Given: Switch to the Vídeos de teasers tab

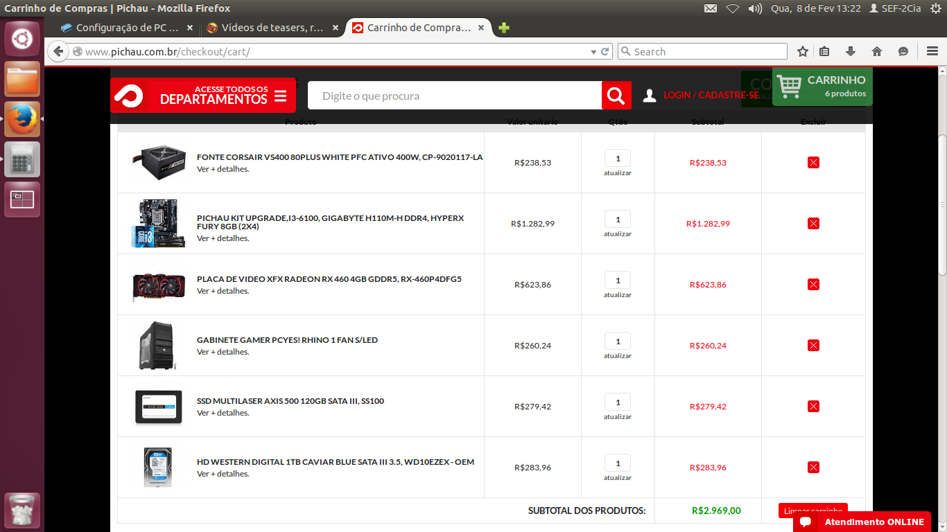Looking at the screenshot, I should [x=272, y=28].
